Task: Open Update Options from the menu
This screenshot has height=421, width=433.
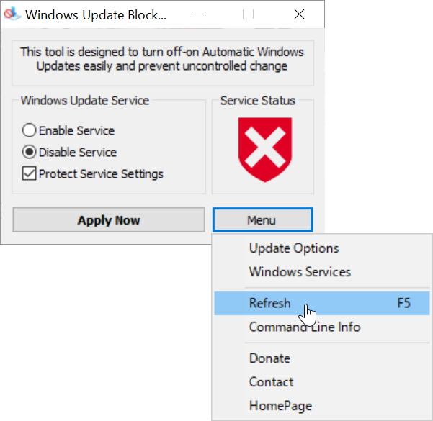Action: pyautogui.click(x=293, y=248)
